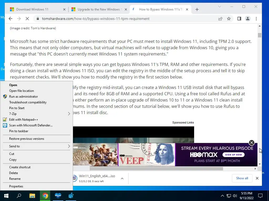Click the page vertical scrollbar thumb
Viewport: 269px width, 201px height.
260,35
